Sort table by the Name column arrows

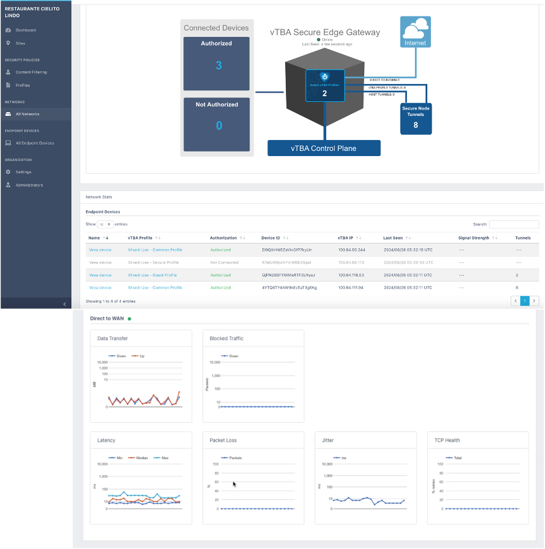tap(105, 238)
